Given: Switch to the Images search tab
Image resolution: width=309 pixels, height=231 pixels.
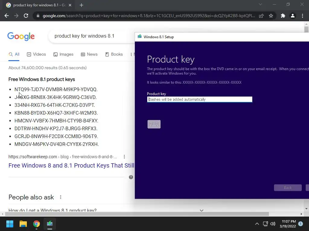Looking at the screenshot, I should 63,54.
